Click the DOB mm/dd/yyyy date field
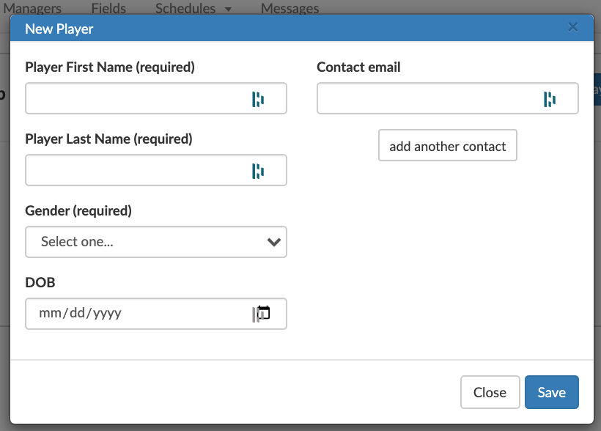The image size is (601, 431). pos(156,314)
